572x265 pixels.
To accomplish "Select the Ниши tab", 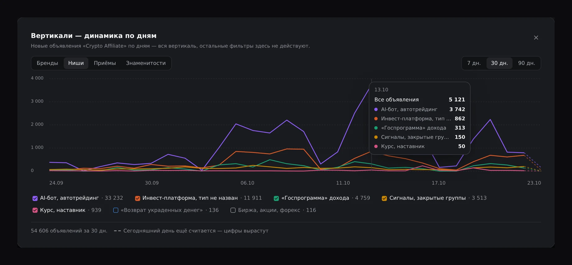I will click(76, 63).
